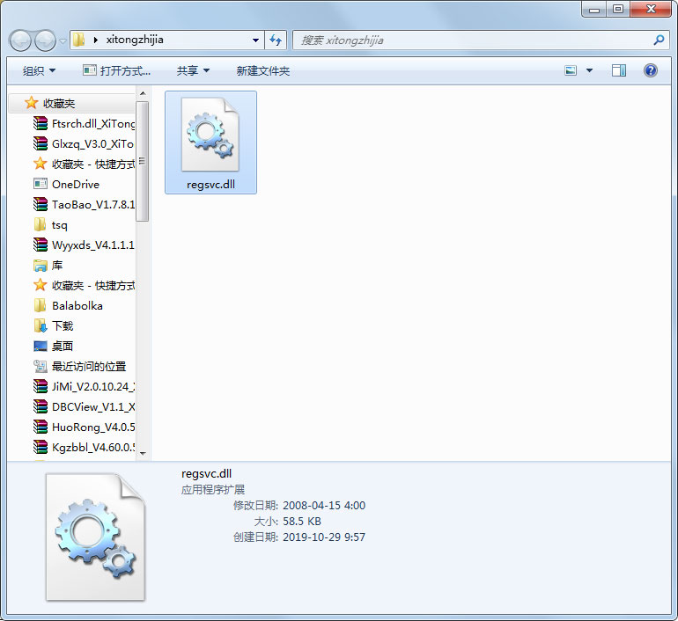The image size is (678, 621).
Task: Click the 新建文件夹 button
Action: pyautogui.click(x=263, y=71)
